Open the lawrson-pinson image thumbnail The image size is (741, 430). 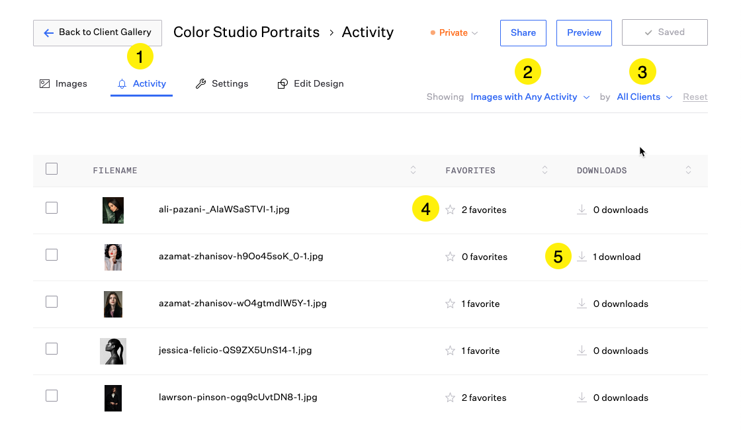113,398
